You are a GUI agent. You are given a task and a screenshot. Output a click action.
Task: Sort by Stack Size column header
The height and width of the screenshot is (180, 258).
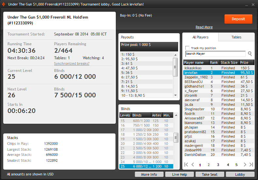click(x=229, y=62)
